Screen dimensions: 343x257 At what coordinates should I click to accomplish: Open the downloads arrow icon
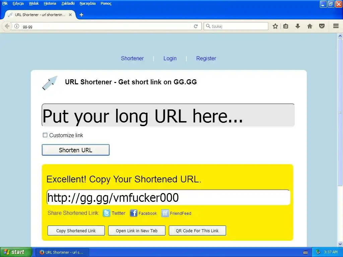click(x=298, y=26)
